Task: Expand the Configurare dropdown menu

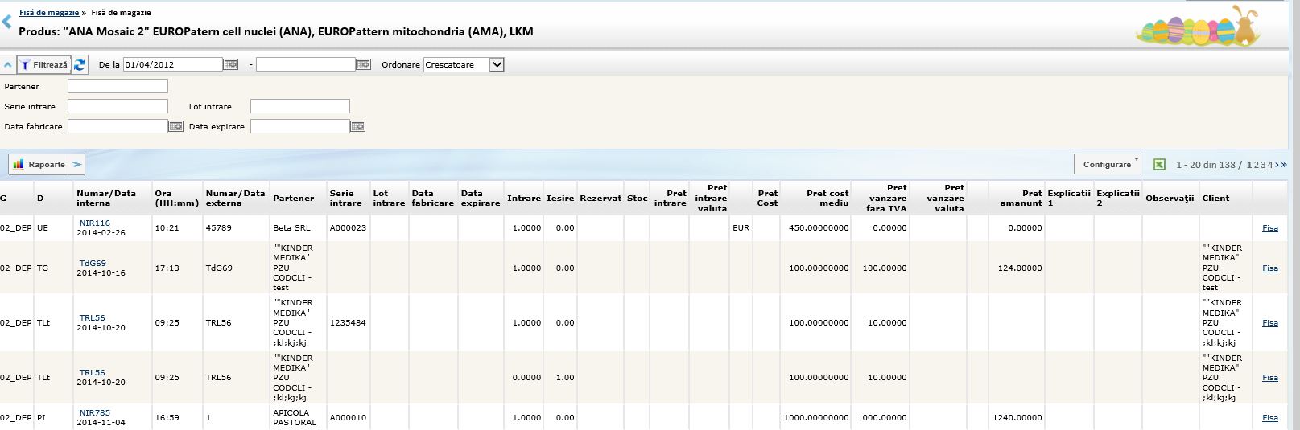Action: tap(1107, 164)
